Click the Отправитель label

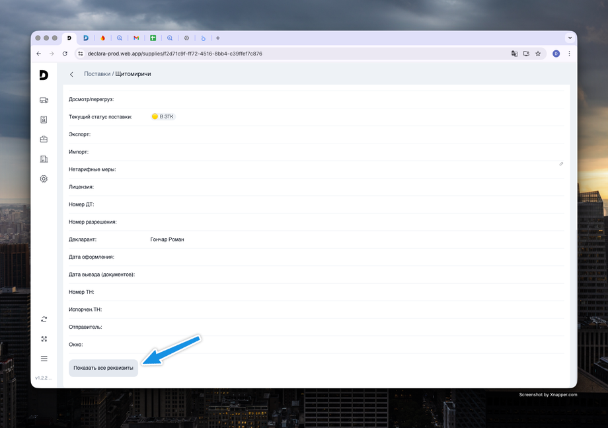pos(85,327)
